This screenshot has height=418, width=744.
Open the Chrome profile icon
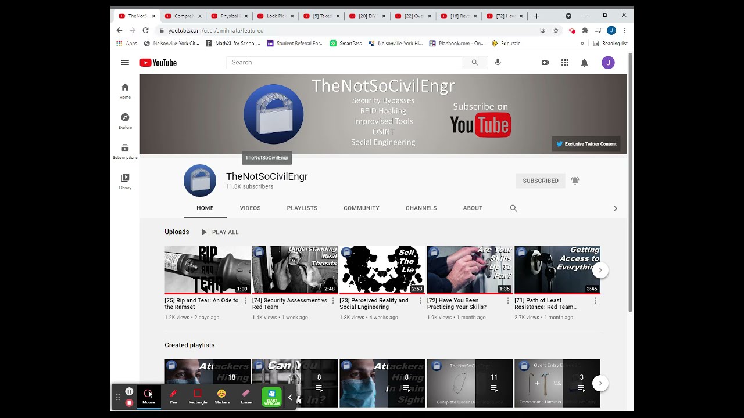611,30
